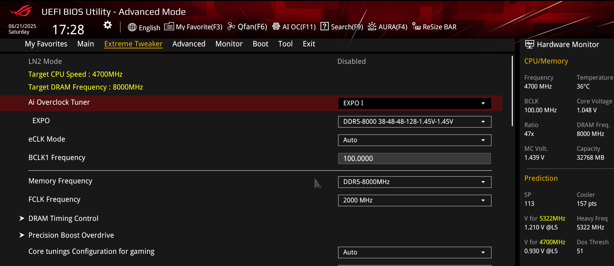Click the Qfan fan icon
The image size is (614, 266).
coord(231,26)
